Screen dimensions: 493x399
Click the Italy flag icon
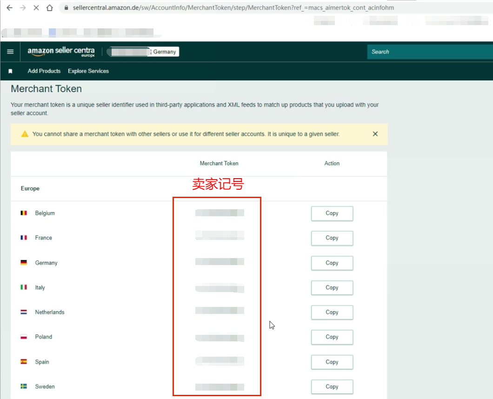click(24, 287)
